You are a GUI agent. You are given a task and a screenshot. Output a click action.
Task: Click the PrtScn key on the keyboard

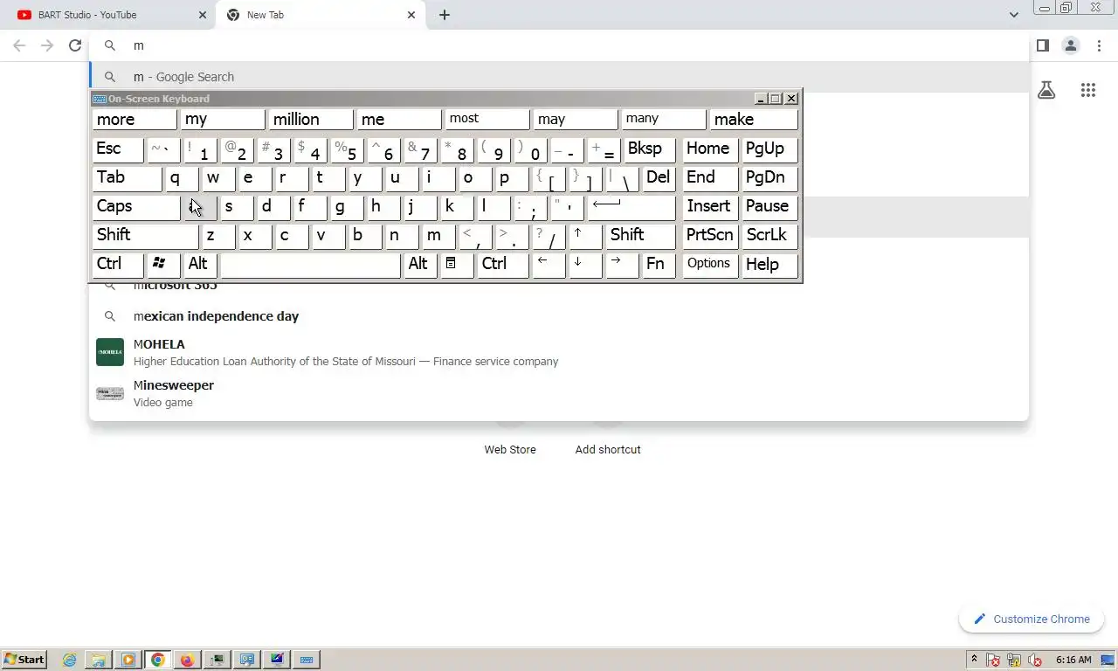[710, 236]
